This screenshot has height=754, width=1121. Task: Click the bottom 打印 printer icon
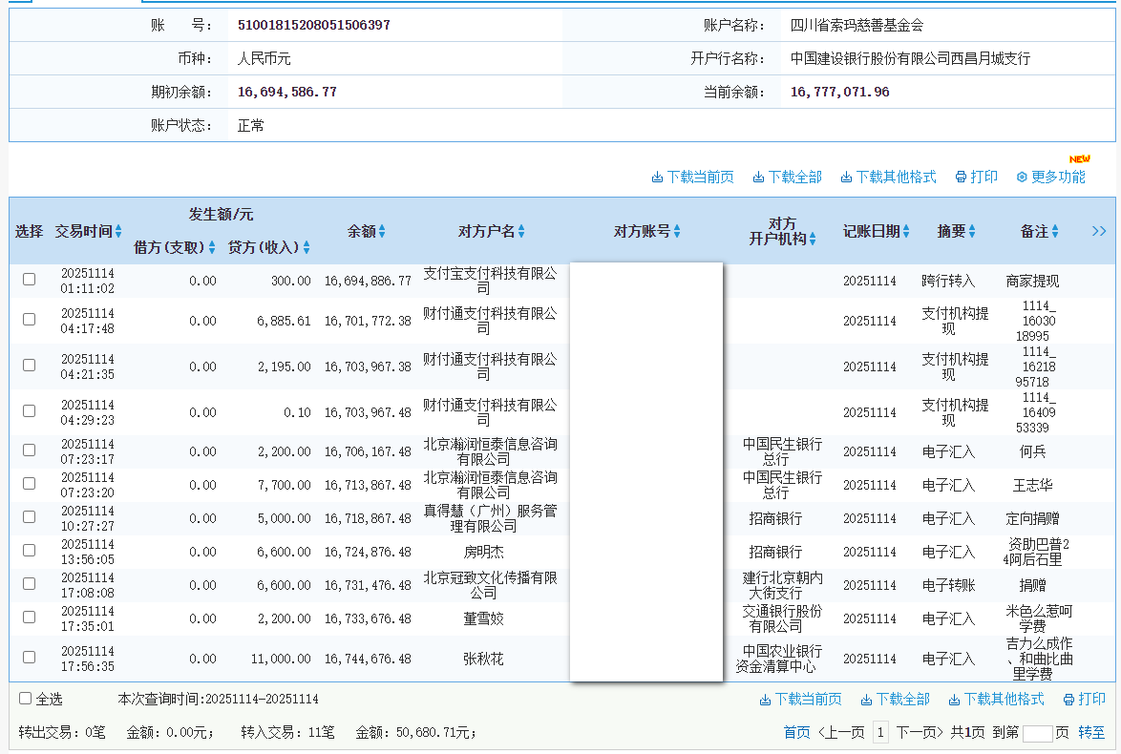pyautogui.click(x=1068, y=701)
